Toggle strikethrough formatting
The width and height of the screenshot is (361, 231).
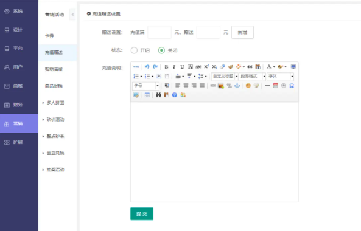tap(198, 67)
